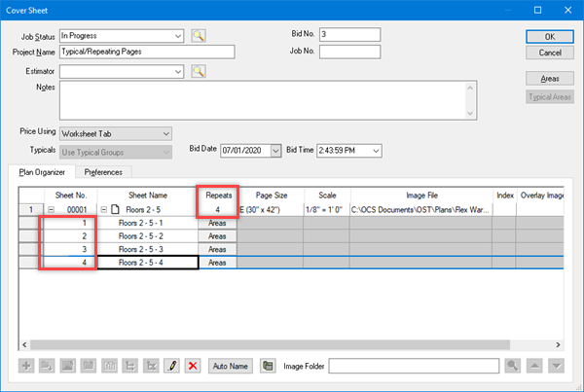Click the Typical Areas button
This screenshot has height=392, width=584.
[550, 97]
